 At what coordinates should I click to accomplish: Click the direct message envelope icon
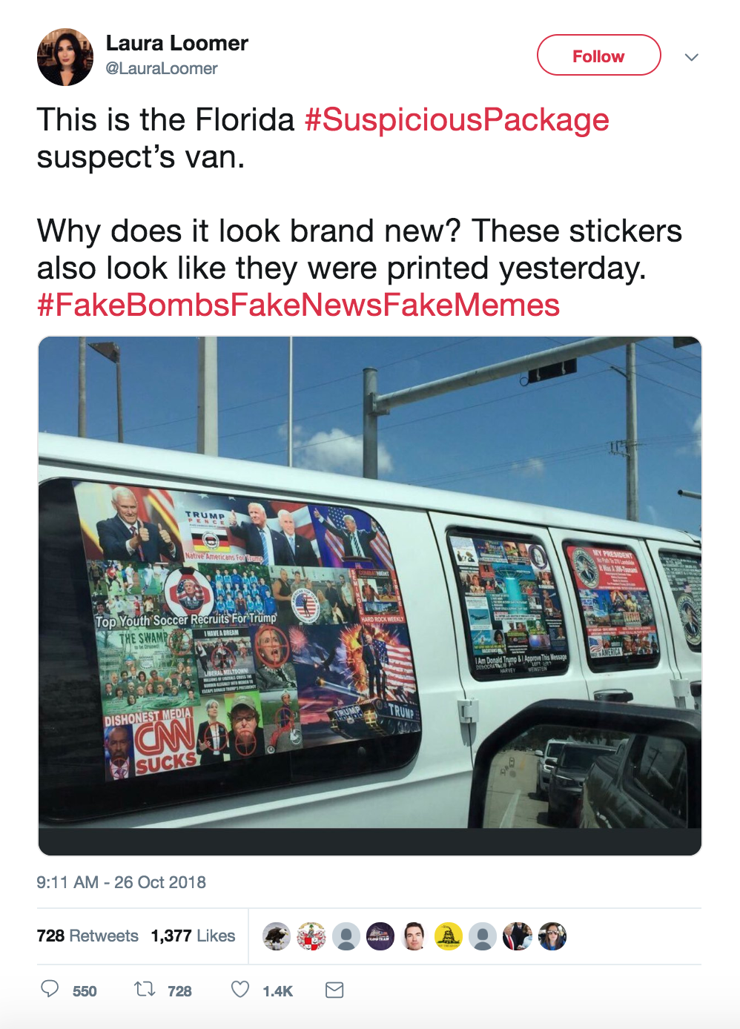[x=334, y=990]
